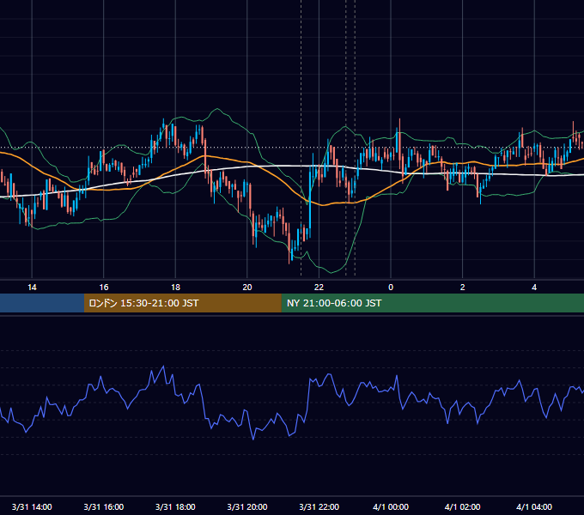Select the blue session bar before London
The height and width of the screenshot is (515, 584).
pyautogui.click(x=42, y=303)
